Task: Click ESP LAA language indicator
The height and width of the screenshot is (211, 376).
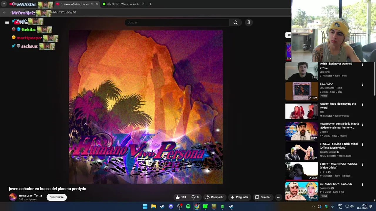Action: coord(340,206)
